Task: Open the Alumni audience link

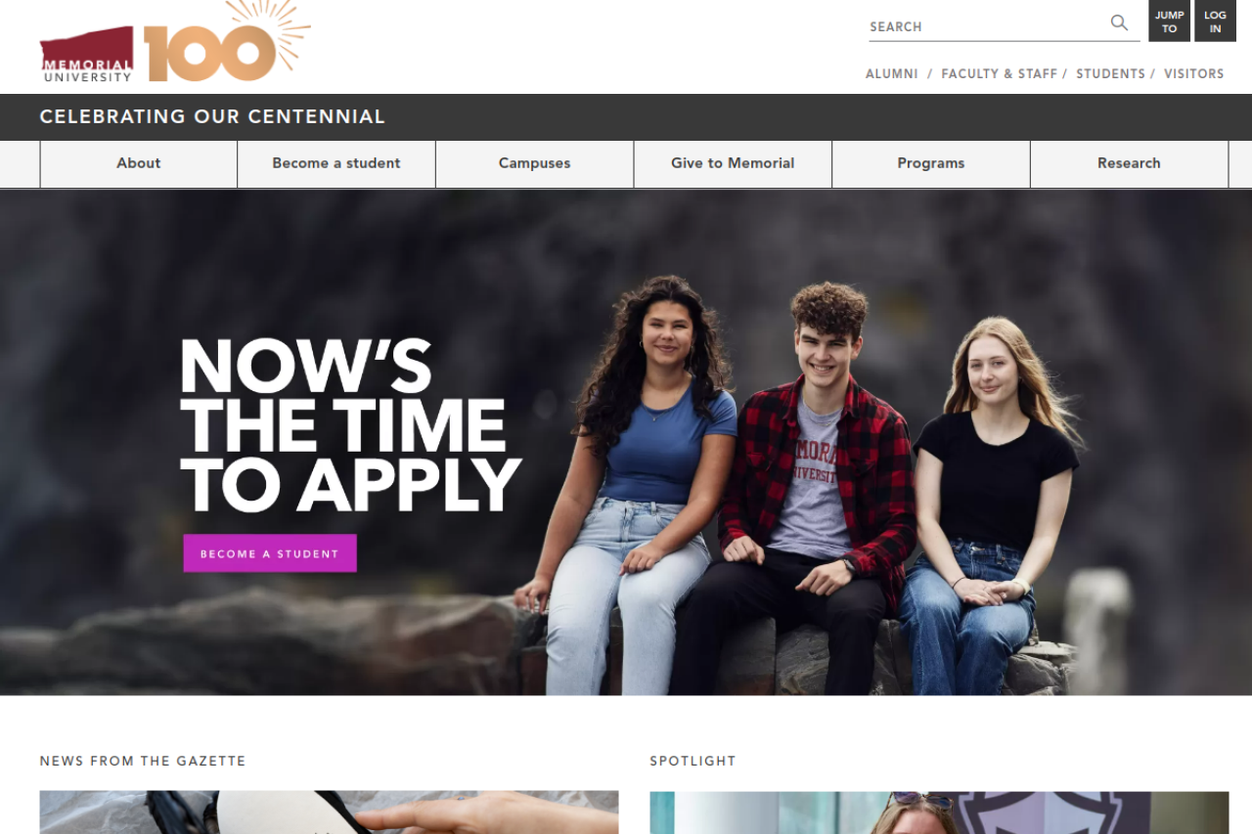Action: (892, 73)
